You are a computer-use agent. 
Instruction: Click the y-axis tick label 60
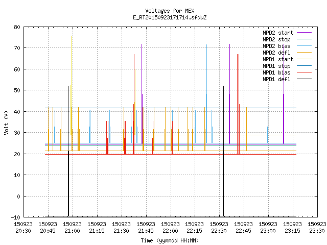[x=17, y=69]
